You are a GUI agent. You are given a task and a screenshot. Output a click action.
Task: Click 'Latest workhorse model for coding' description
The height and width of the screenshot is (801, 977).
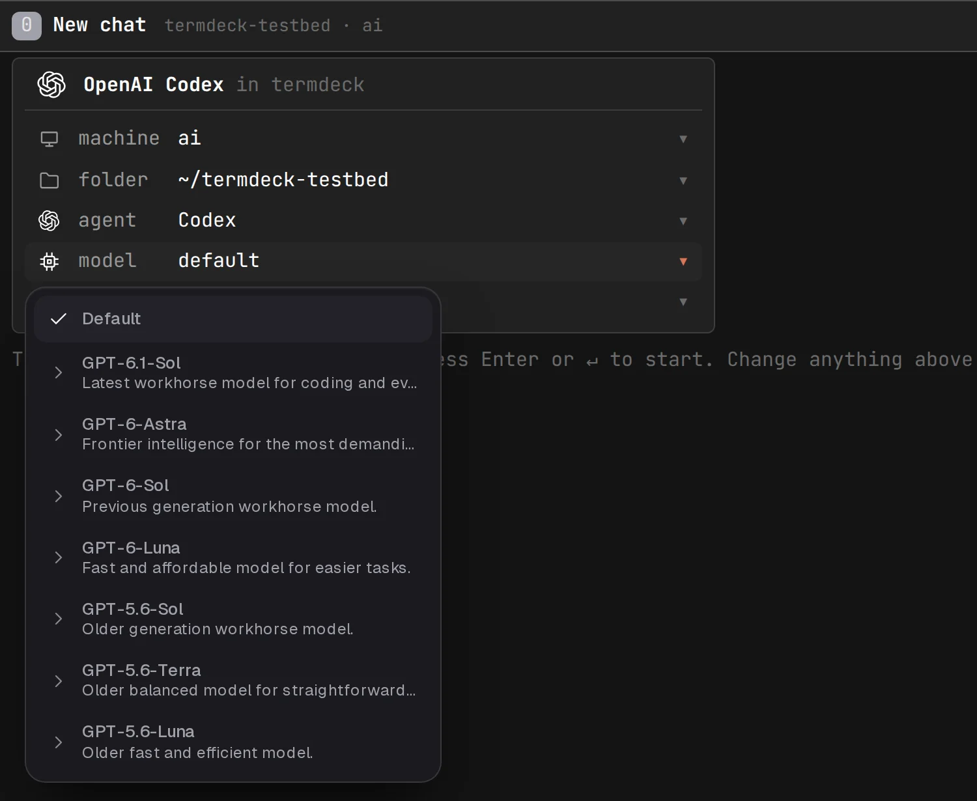(x=249, y=383)
